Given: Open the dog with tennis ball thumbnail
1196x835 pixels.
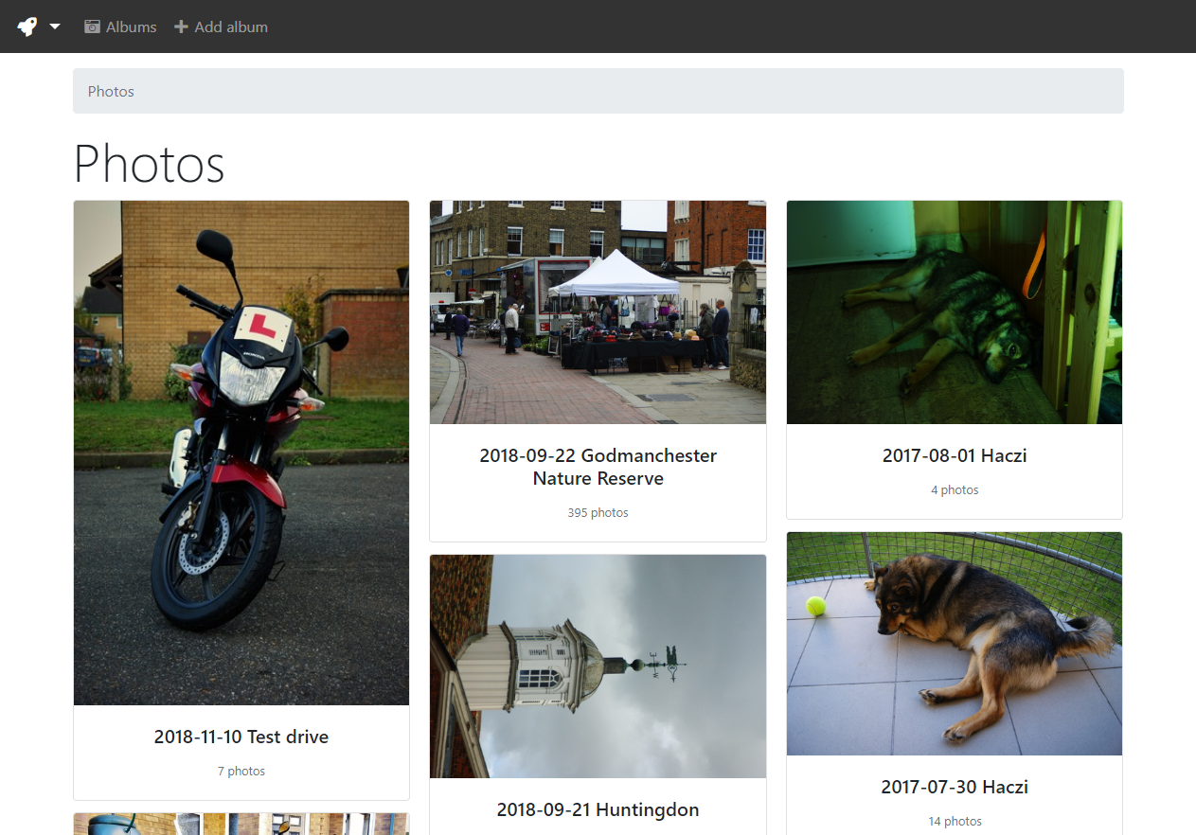Looking at the screenshot, I should 954,644.
